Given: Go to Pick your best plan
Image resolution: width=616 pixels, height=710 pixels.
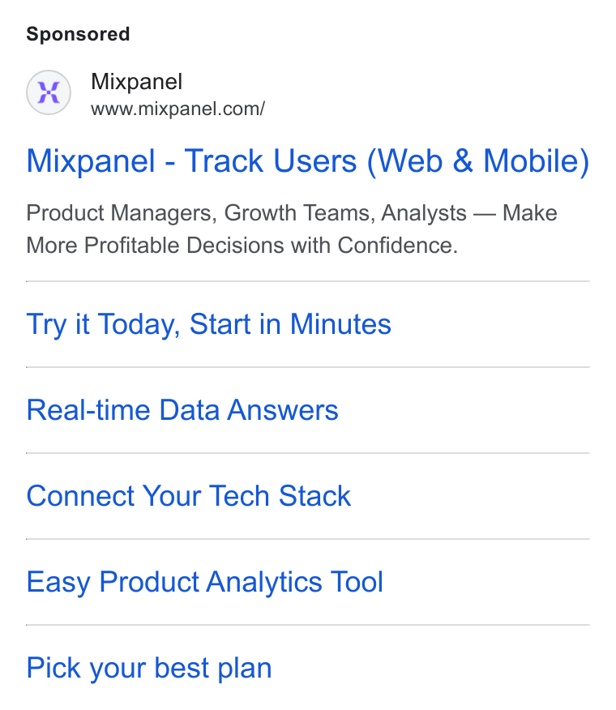Looking at the screenshot, I should 149,669.
